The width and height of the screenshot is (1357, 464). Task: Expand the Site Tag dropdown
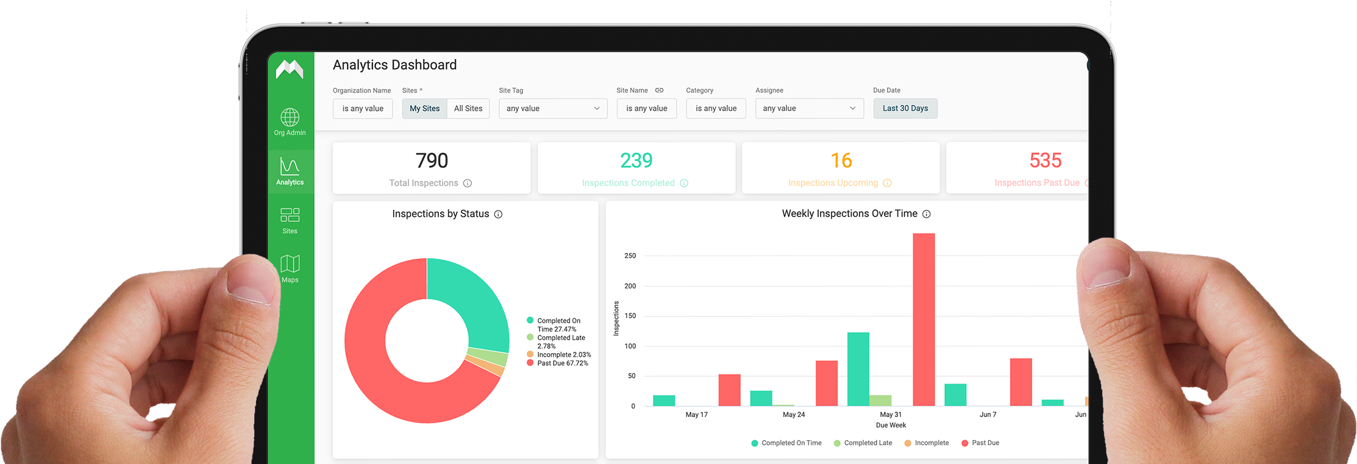point(553,109)
